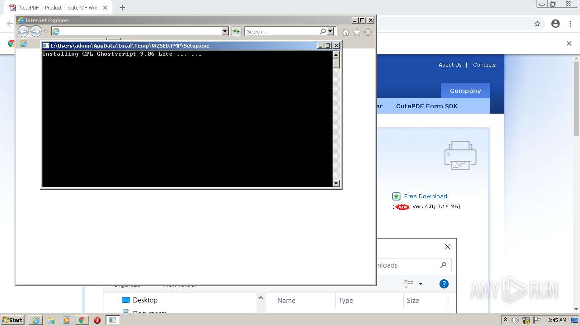Click the Setup.exe console title bar icon
This screenshot has height=326, width=580.
(46, 45)
